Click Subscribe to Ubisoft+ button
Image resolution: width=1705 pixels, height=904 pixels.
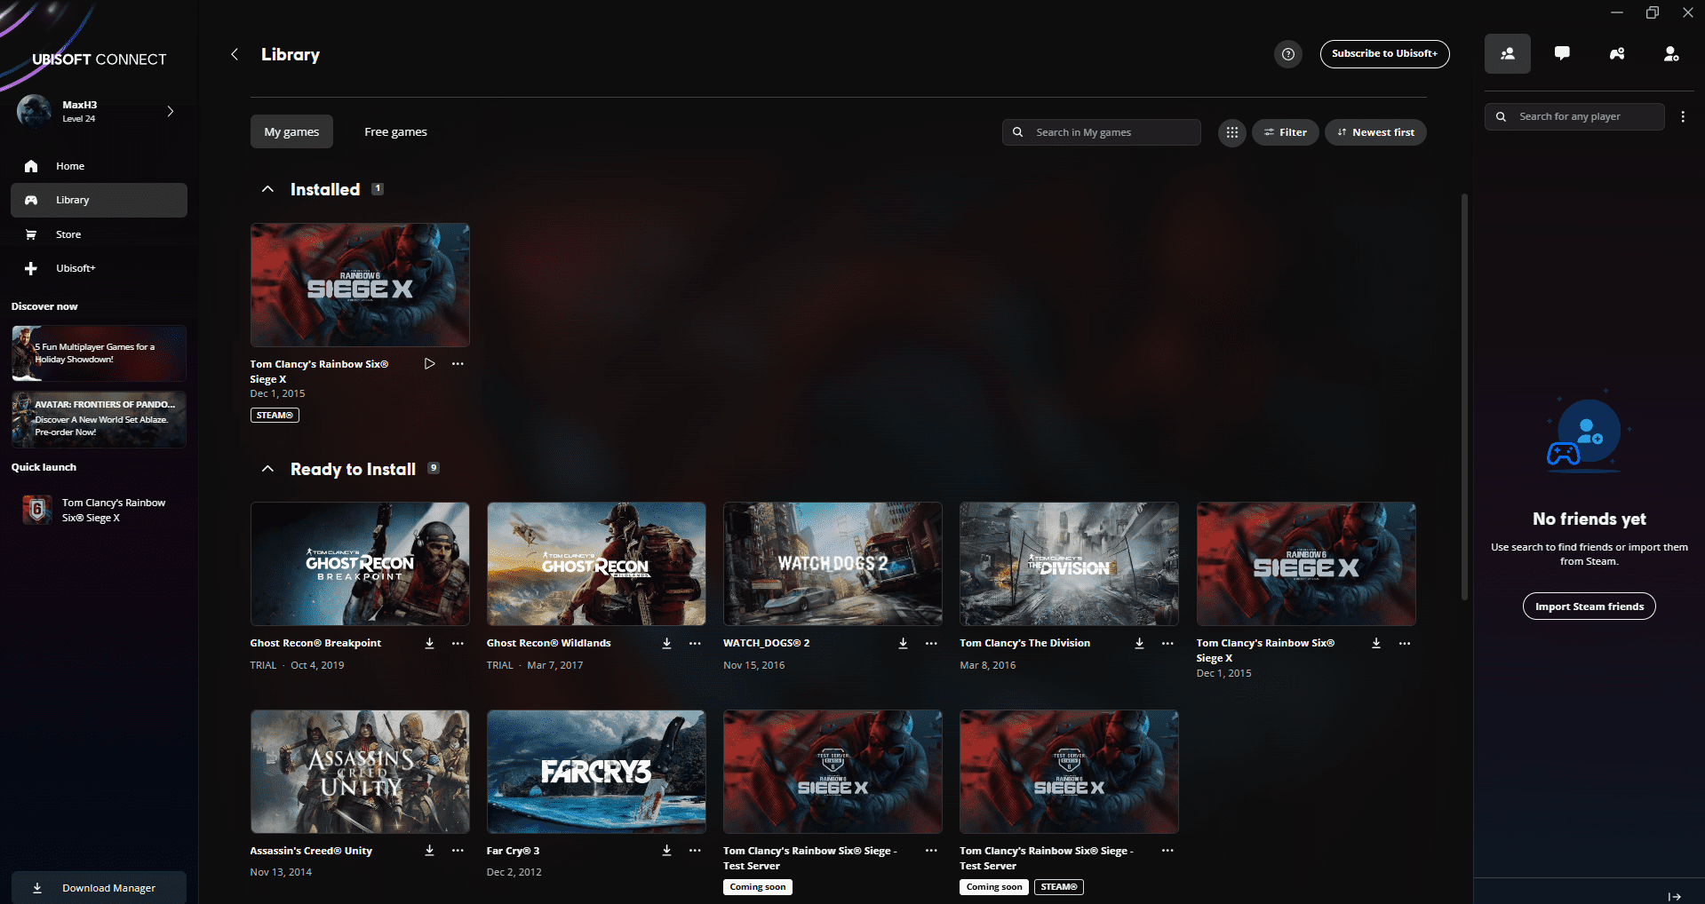[x=1384, y=54]
